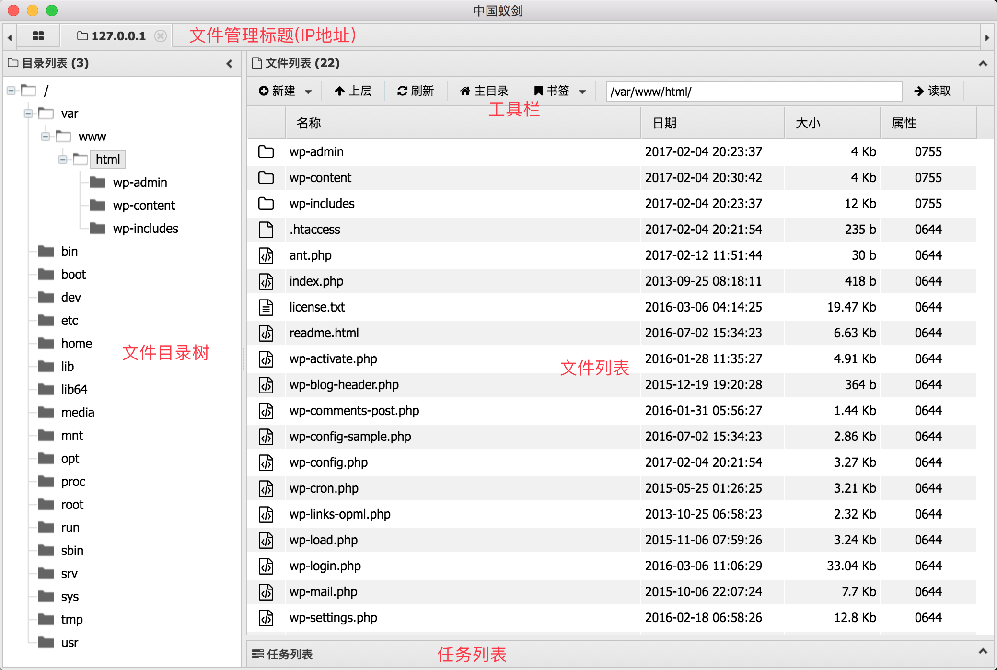Open the New (新建) dropdown menu
The image size is (997, 670).
pos(285,91)
